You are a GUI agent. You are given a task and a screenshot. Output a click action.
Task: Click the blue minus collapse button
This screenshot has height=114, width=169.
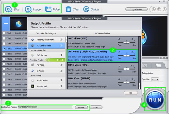6,23
